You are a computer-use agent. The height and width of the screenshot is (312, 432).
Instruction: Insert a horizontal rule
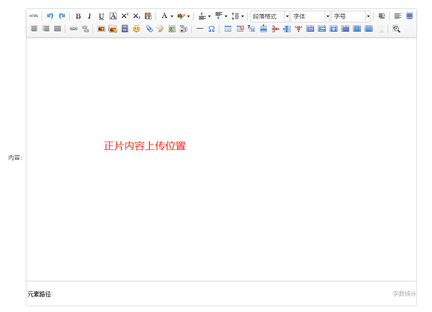200,29
